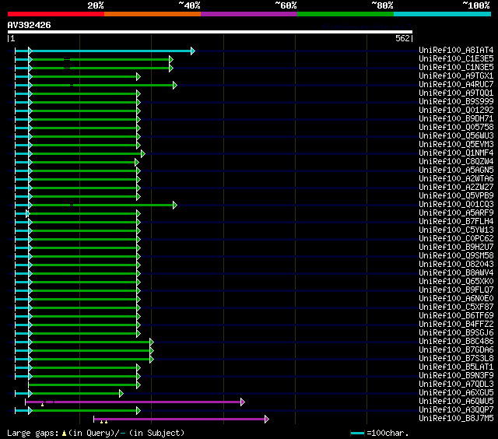Viewport: 498px width, 439px height.
Task: Click the red 20% identity legend segment
Action: [56, 14]
